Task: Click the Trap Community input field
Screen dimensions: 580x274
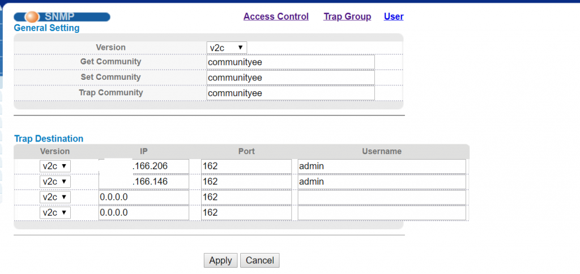Action: (x=291, y=92)
